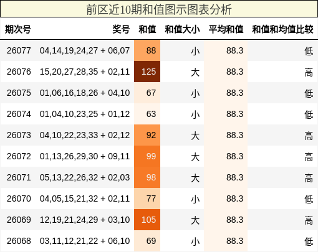Click 低 in the 26068 row
The height and width of the screenshot is (252, 318).
309,241
